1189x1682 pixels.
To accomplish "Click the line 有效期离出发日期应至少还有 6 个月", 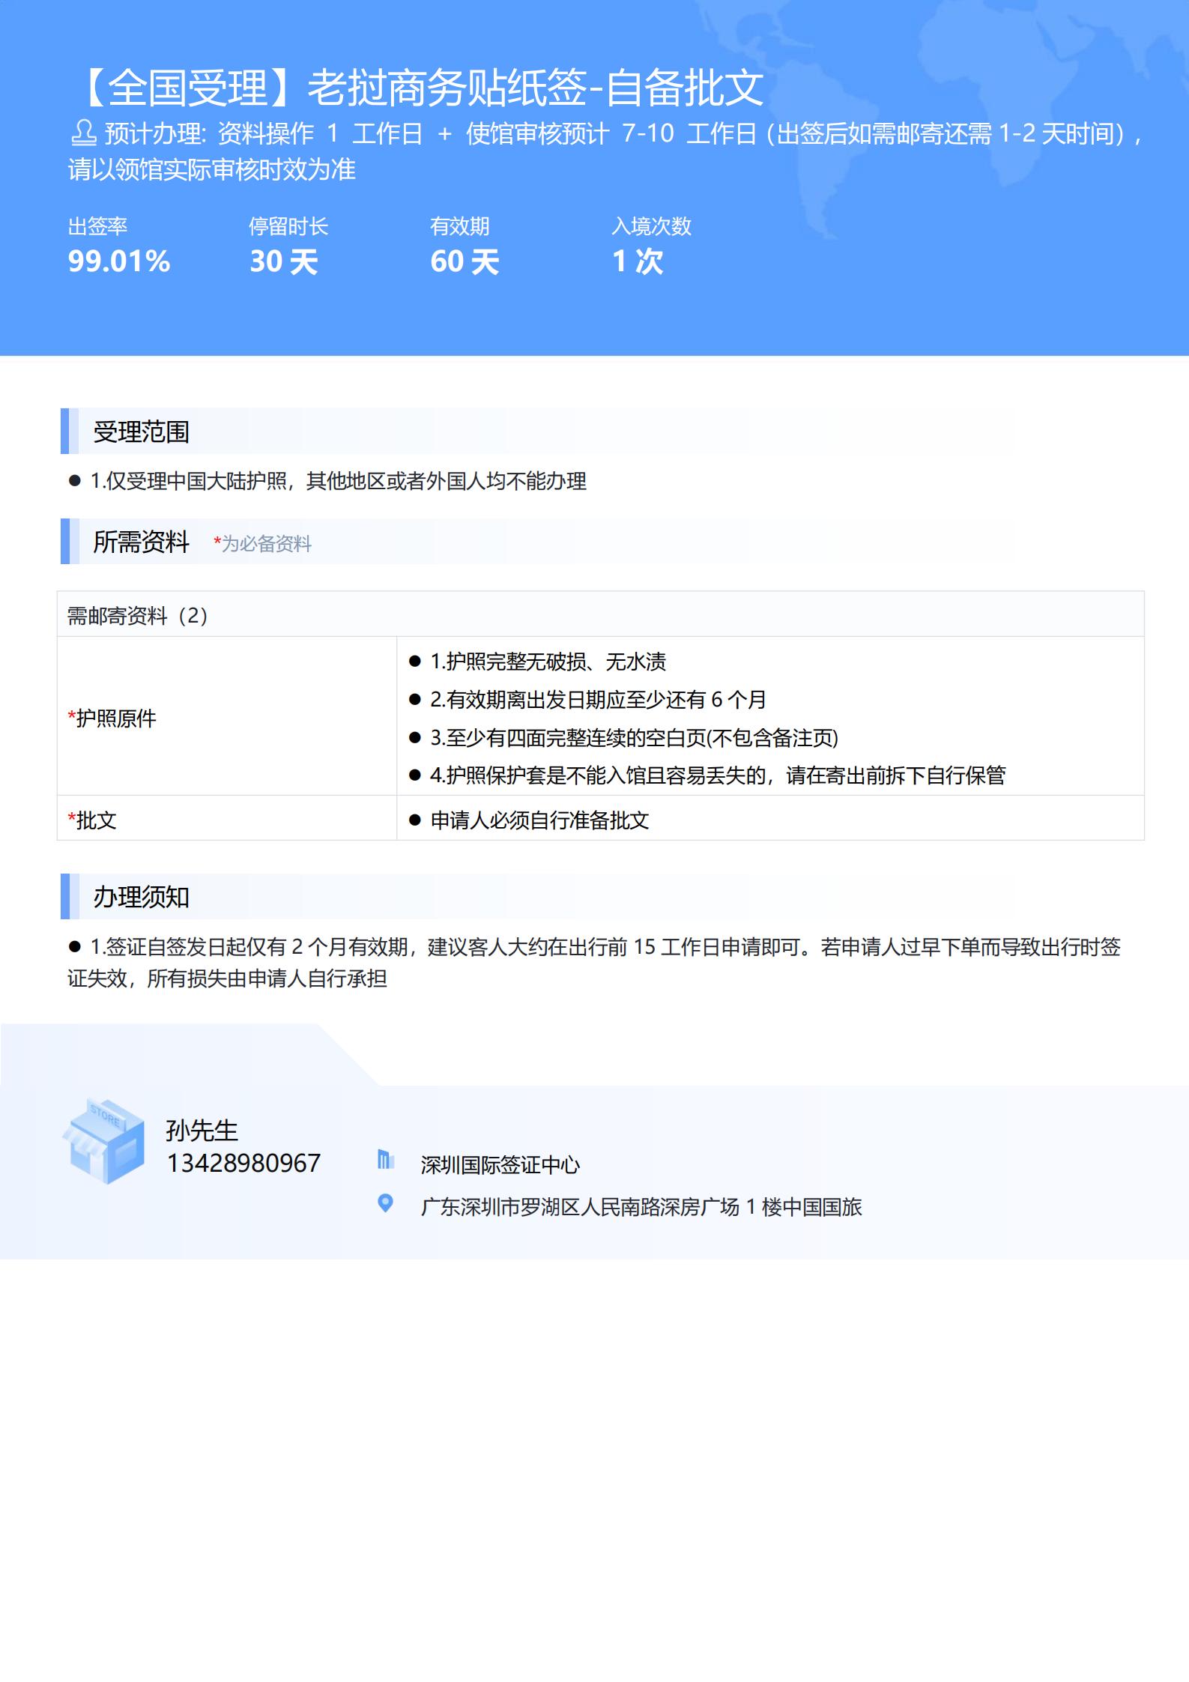I will [x=598, y=699].
